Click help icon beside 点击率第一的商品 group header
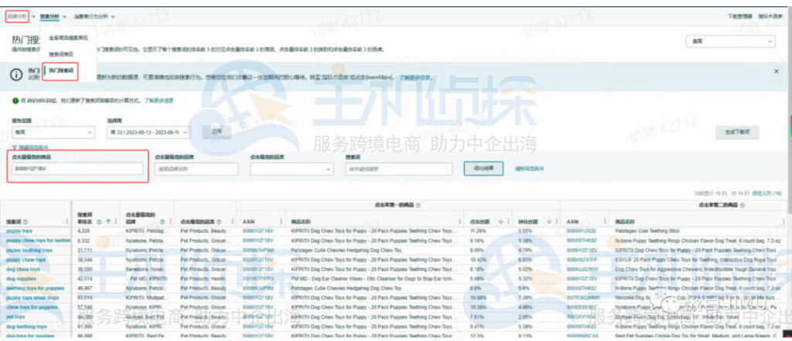 click(418, 205)
